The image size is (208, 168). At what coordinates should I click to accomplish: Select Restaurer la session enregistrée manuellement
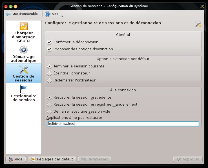(x=50, y=105)
